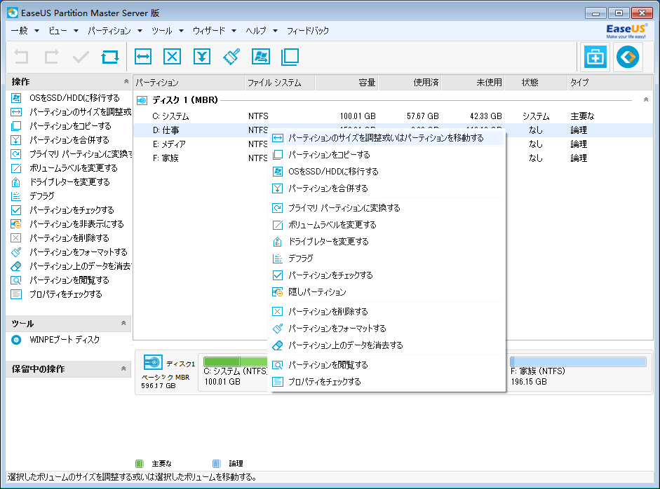Click the デフラグ icon in the context menu

tap(277, 259)
